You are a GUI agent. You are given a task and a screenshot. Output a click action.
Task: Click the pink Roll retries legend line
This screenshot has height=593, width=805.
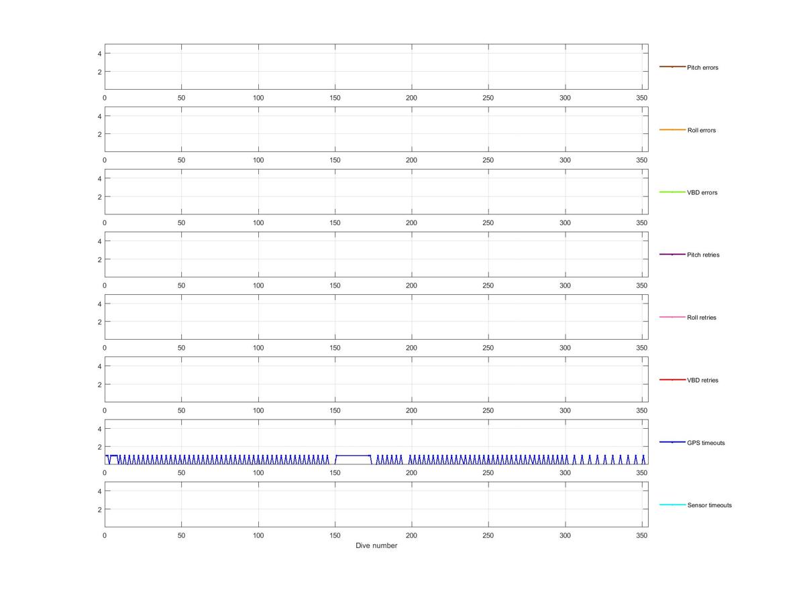(x=672, y=317)
